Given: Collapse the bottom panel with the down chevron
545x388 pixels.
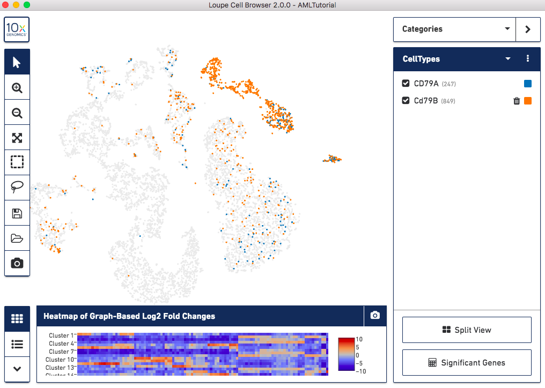Looking at the screenshot, I should coord(17,369).
